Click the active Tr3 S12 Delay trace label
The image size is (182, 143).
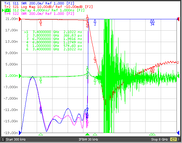[x=44, y=10]
